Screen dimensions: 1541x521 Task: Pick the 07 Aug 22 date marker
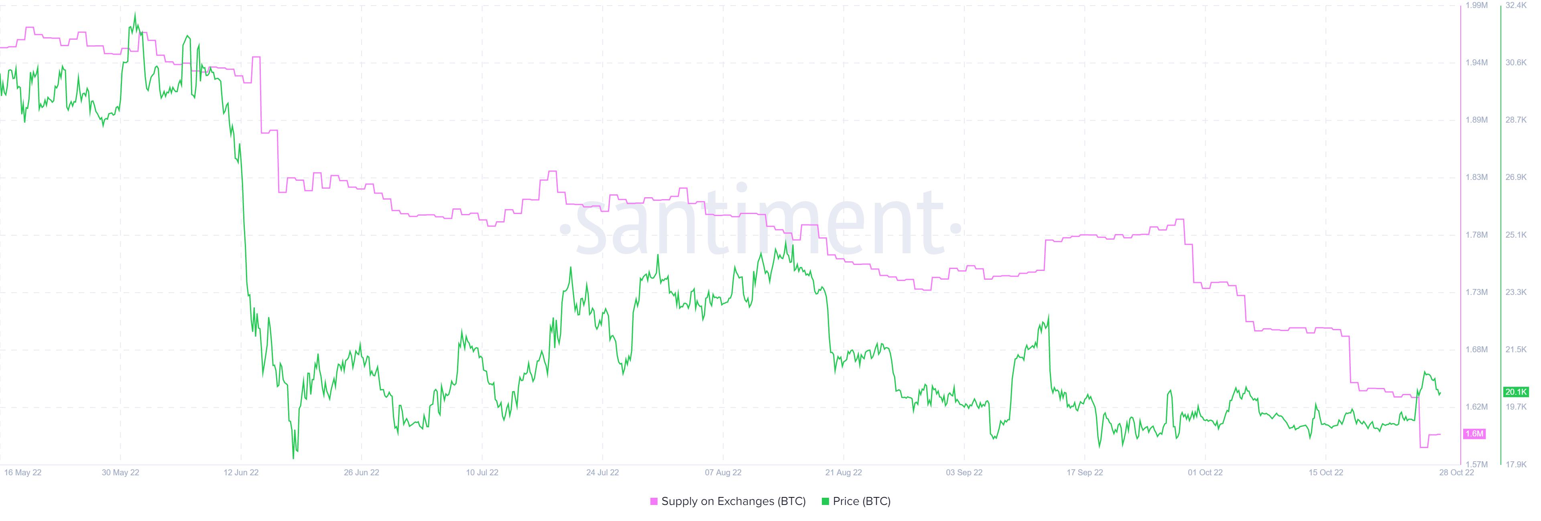coord(723,473)
